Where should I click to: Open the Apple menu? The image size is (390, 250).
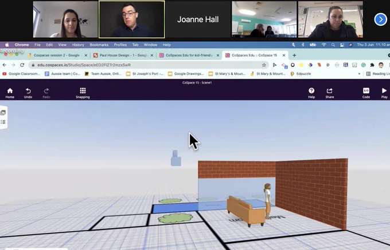7,45
